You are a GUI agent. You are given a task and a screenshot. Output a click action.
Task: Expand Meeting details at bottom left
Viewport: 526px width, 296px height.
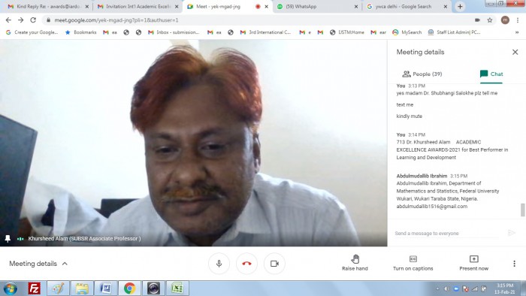[38, 264]
